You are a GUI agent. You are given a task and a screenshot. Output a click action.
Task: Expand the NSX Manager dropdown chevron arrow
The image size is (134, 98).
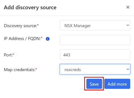point(128,25)
